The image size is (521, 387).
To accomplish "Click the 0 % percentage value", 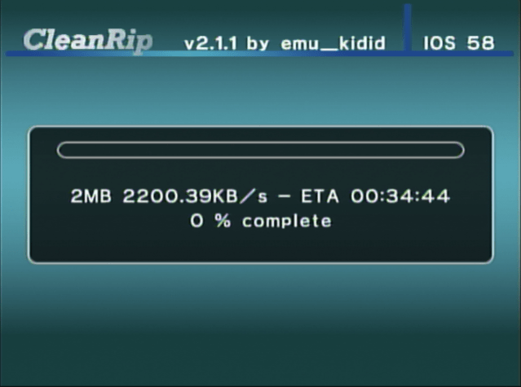I will [x=210, y=220].
